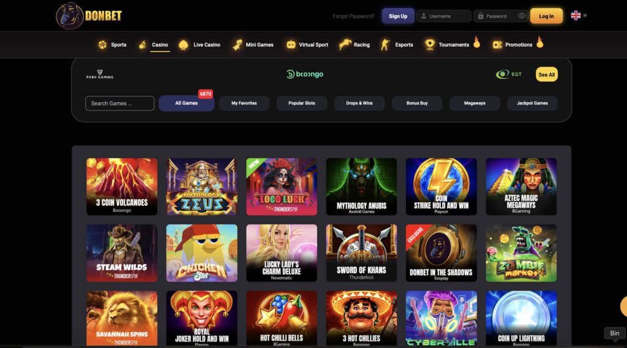Click the Tournaments trophy icon
This screenshot has height=348, width=627.
coord(430,44)
